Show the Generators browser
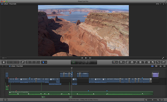Screen dimensions: 167x102 (x=149, y=62)
